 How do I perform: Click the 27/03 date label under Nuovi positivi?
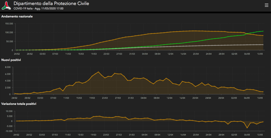pos(118,98)
